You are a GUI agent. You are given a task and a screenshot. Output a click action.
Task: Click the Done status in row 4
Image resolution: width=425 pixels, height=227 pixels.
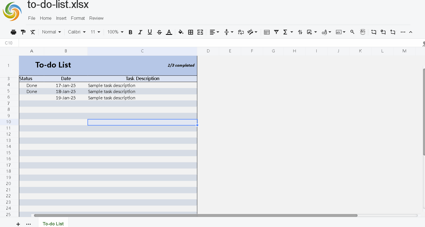click(32, 86)
